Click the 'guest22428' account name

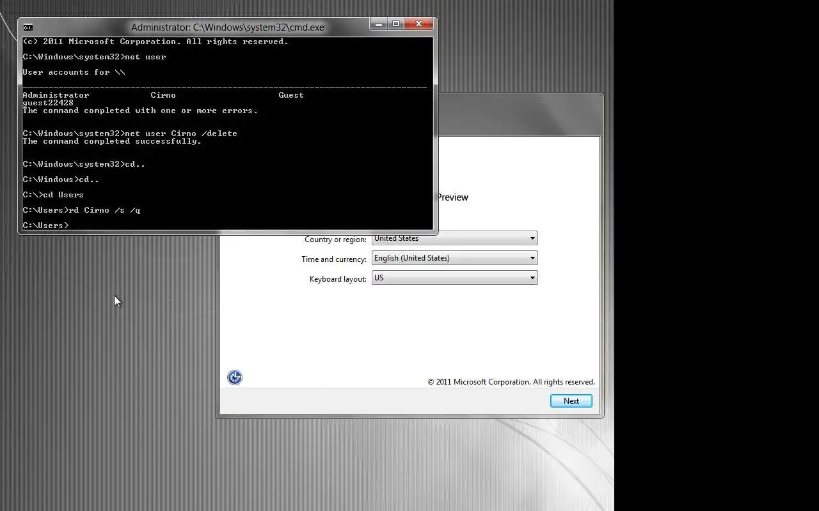point(48,103)
